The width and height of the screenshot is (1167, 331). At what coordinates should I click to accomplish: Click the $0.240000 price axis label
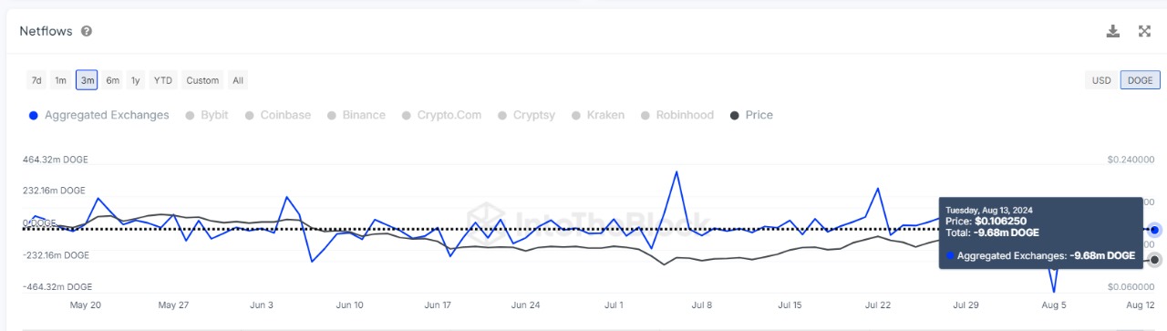tap(1131, 160)
